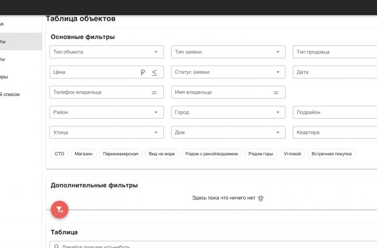
Task: Click the Квартира field
Action: click(335, 132)
